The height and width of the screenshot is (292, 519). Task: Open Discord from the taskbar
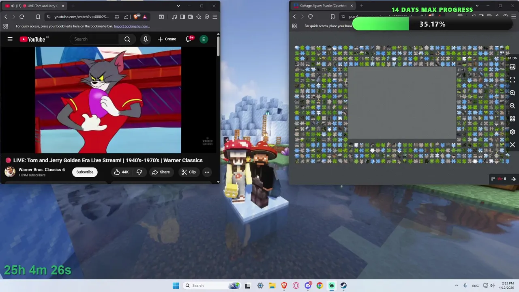tap(308, 286)
